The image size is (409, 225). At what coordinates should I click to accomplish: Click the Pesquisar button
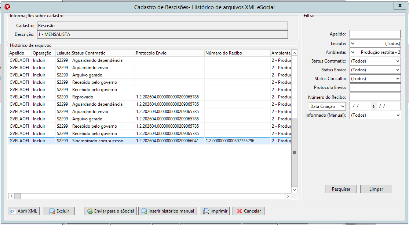(341, 189)
